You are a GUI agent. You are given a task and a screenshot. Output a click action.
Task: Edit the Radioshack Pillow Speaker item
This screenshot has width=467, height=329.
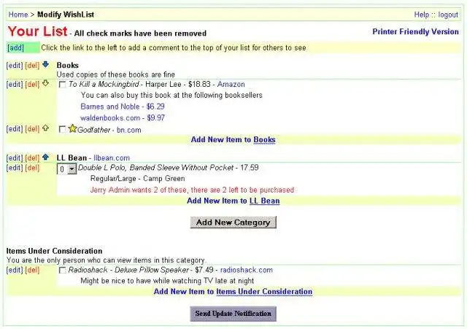coord(15,270)
